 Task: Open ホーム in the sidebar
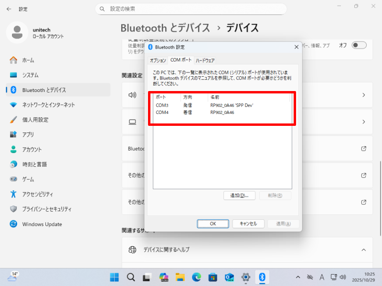[28, 60]
